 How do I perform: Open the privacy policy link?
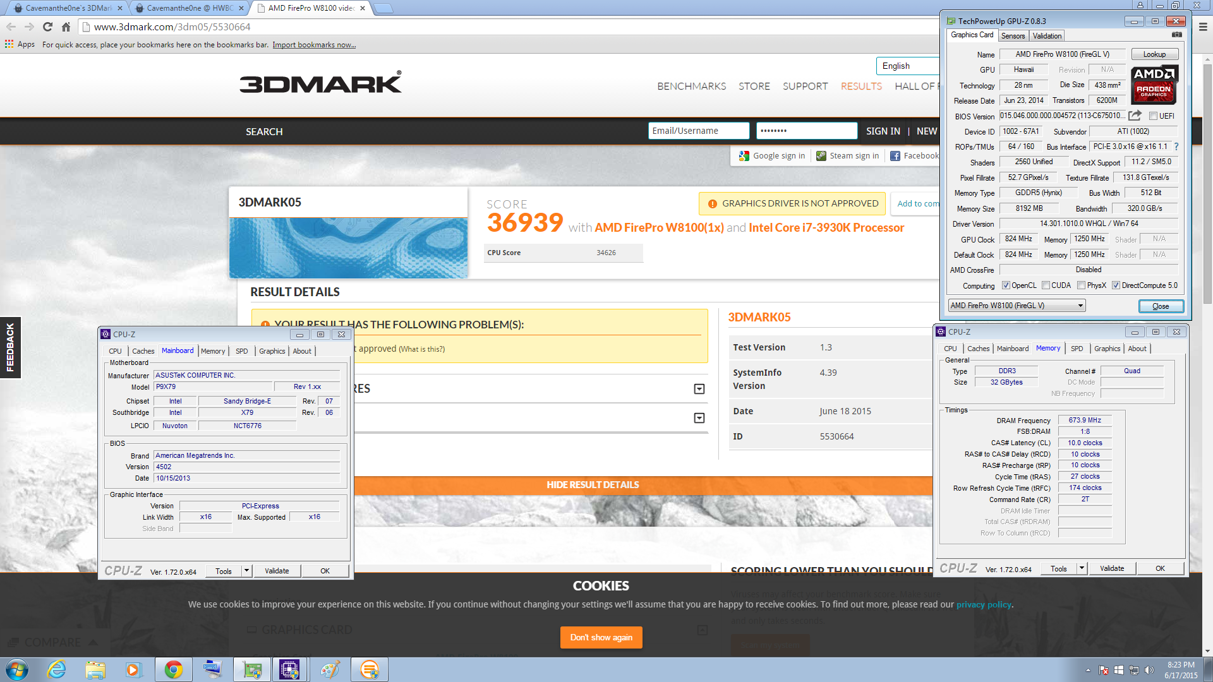(x=984, y=604)
